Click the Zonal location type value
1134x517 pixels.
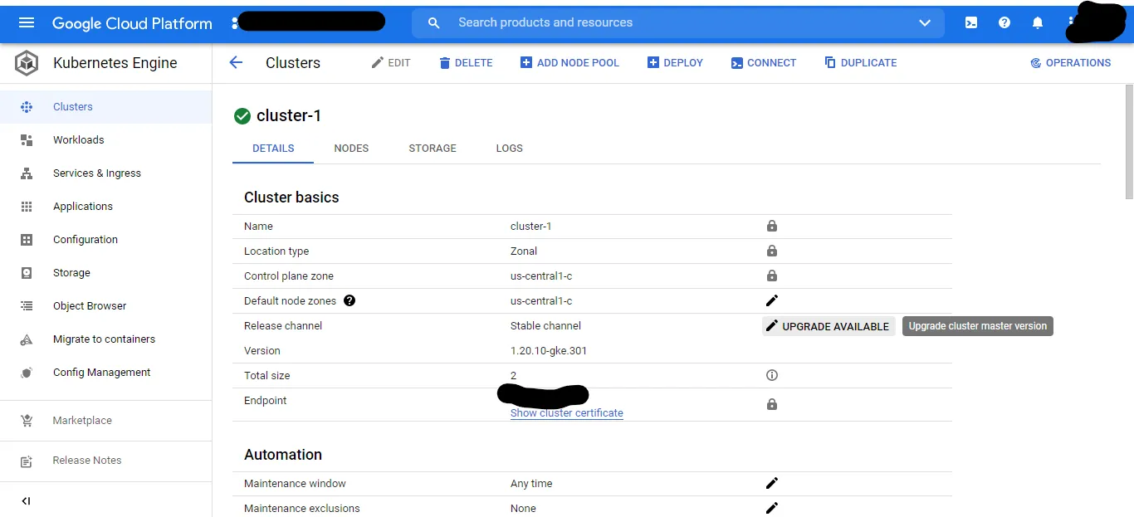[524, 251]
